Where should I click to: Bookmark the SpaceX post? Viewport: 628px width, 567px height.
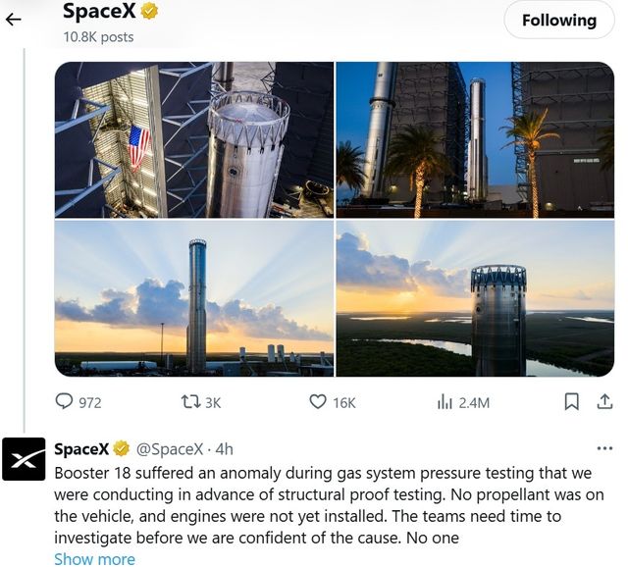point(571,401)
